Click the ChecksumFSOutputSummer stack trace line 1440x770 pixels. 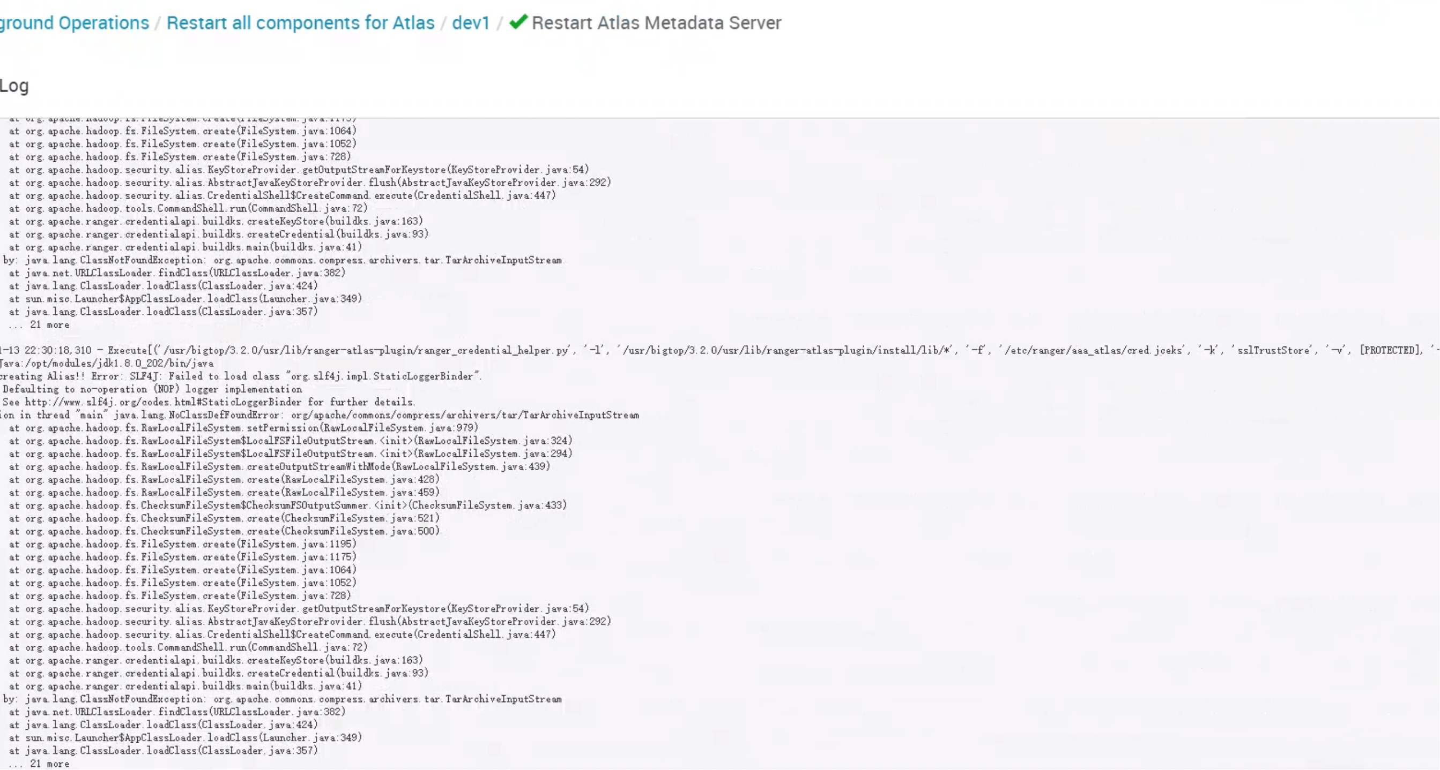click(288, 505)
